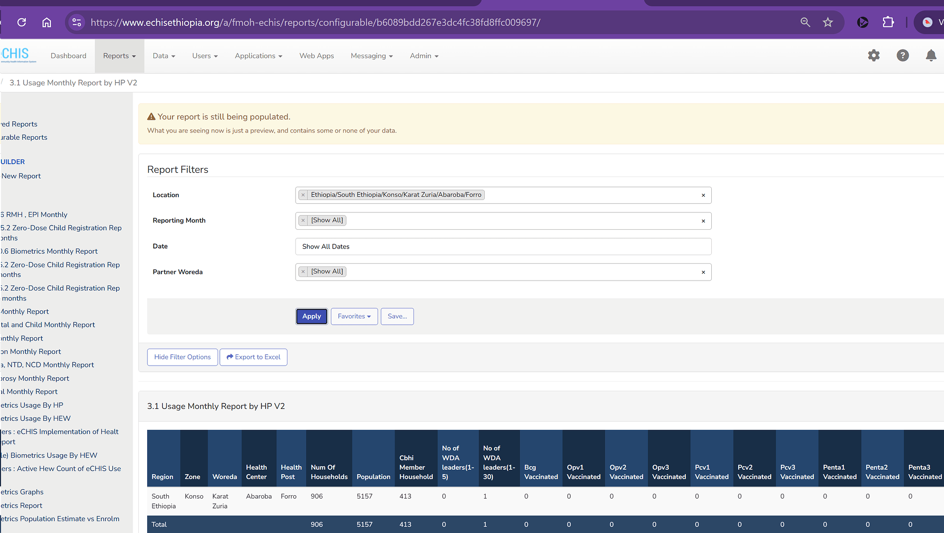Reload the page with browser refresh icon
The width and height of the screenshot is (944, 533).
[x=22, y=22]
